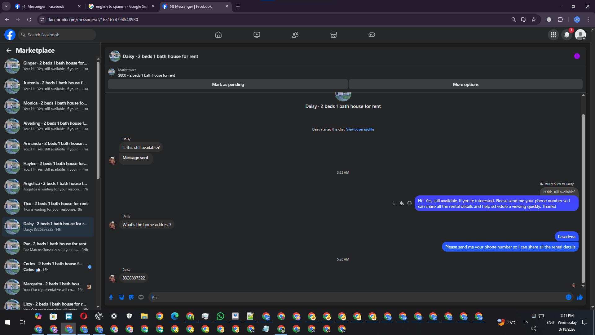Reply to the 'Hi ! Yes' message
This screenshot has width=595, height=335.
tap(402, 203)
